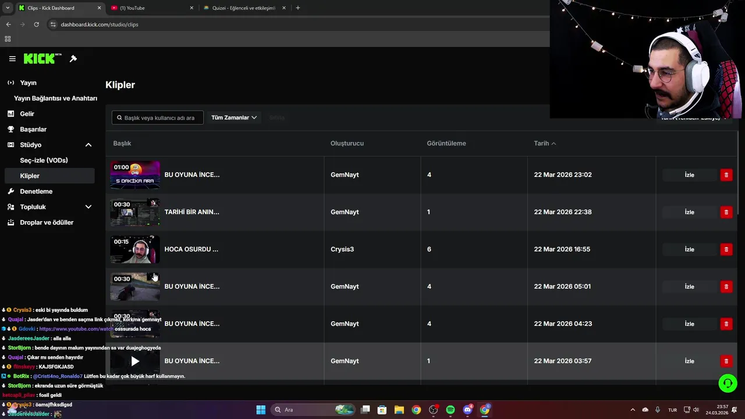Click the Crysis3 creator name
The width and height of the screenshot is (745, 419).
(x=342, y=249)
